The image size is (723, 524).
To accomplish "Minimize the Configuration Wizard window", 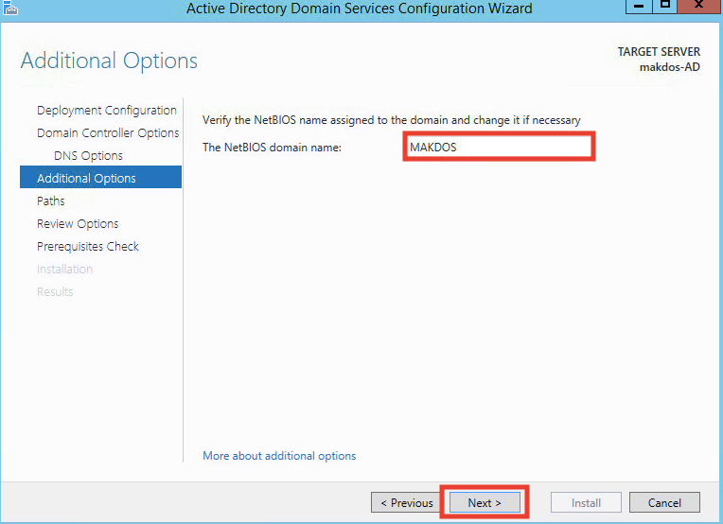I will (x=639, y=6).
